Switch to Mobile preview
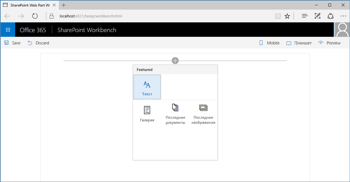This screenshot has width=350, height=182. point(269,43)
